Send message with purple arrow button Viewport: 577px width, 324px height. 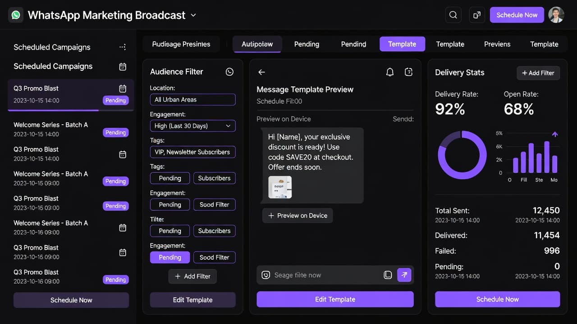404,275
